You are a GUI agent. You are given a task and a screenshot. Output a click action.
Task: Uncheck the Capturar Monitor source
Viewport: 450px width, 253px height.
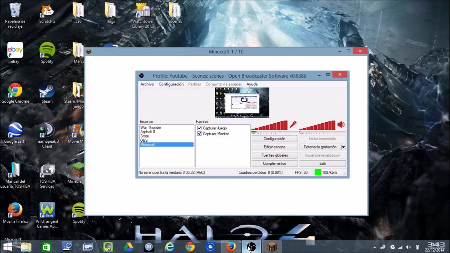click(199, 134)
